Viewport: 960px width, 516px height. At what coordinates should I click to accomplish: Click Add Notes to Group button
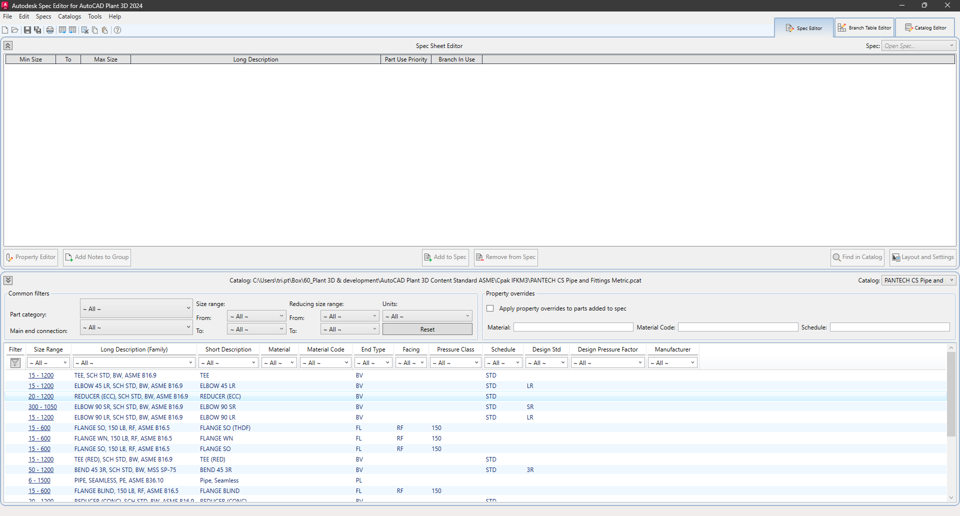coord(97,257)
